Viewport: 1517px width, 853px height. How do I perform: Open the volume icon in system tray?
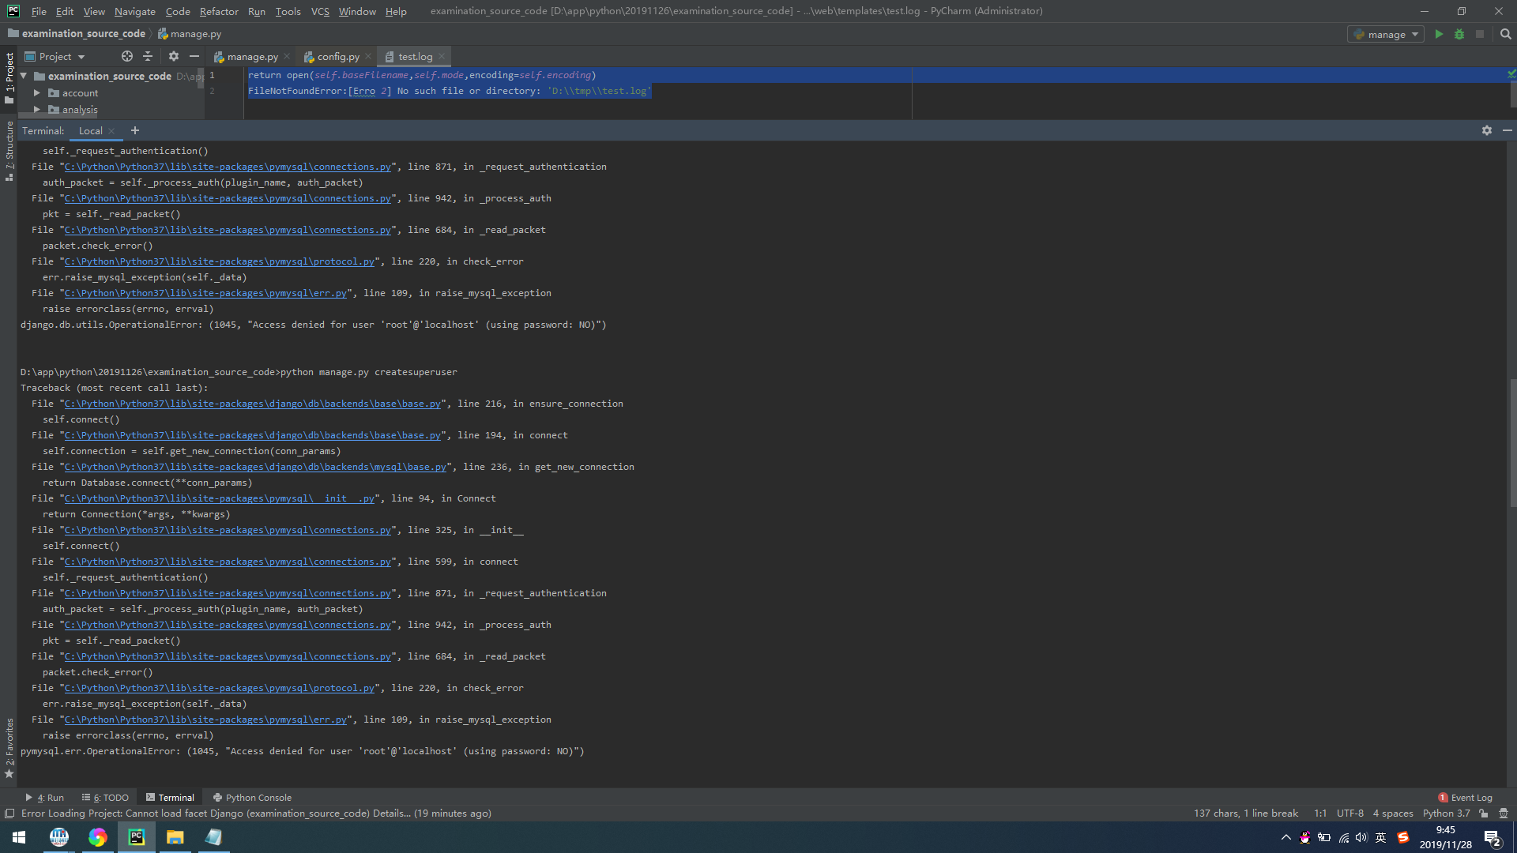point(1361,837)
